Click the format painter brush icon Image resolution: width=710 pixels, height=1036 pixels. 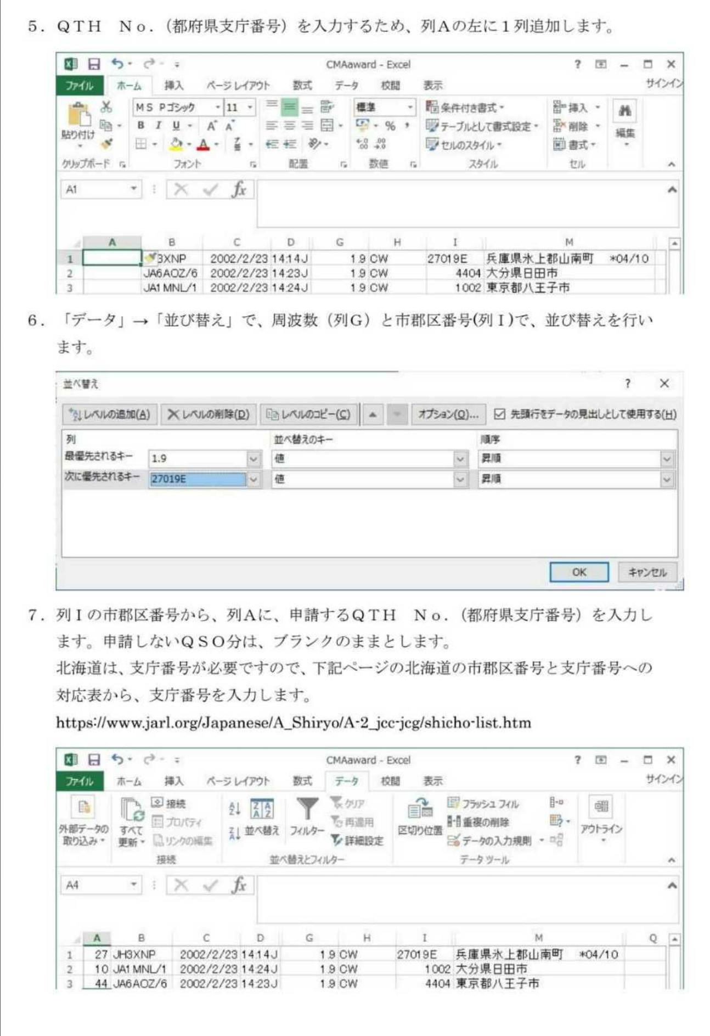[x=106, y=144]
